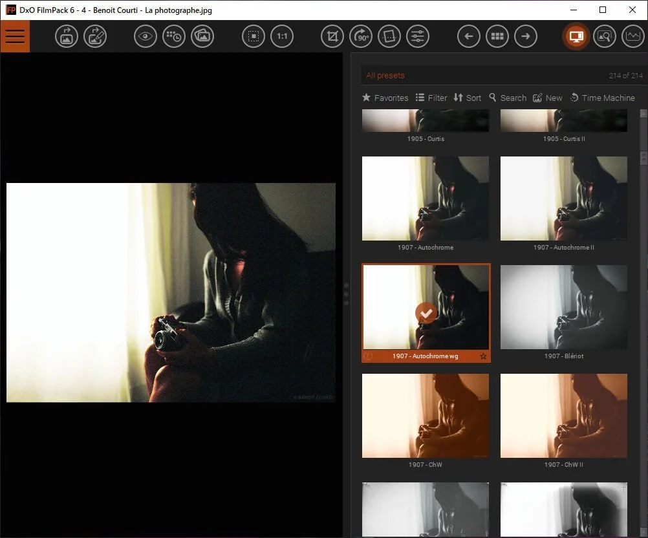This screenshot has height=538, width=648.
Task: Click the zoom 1:1 icon
Action: (282, 36)
